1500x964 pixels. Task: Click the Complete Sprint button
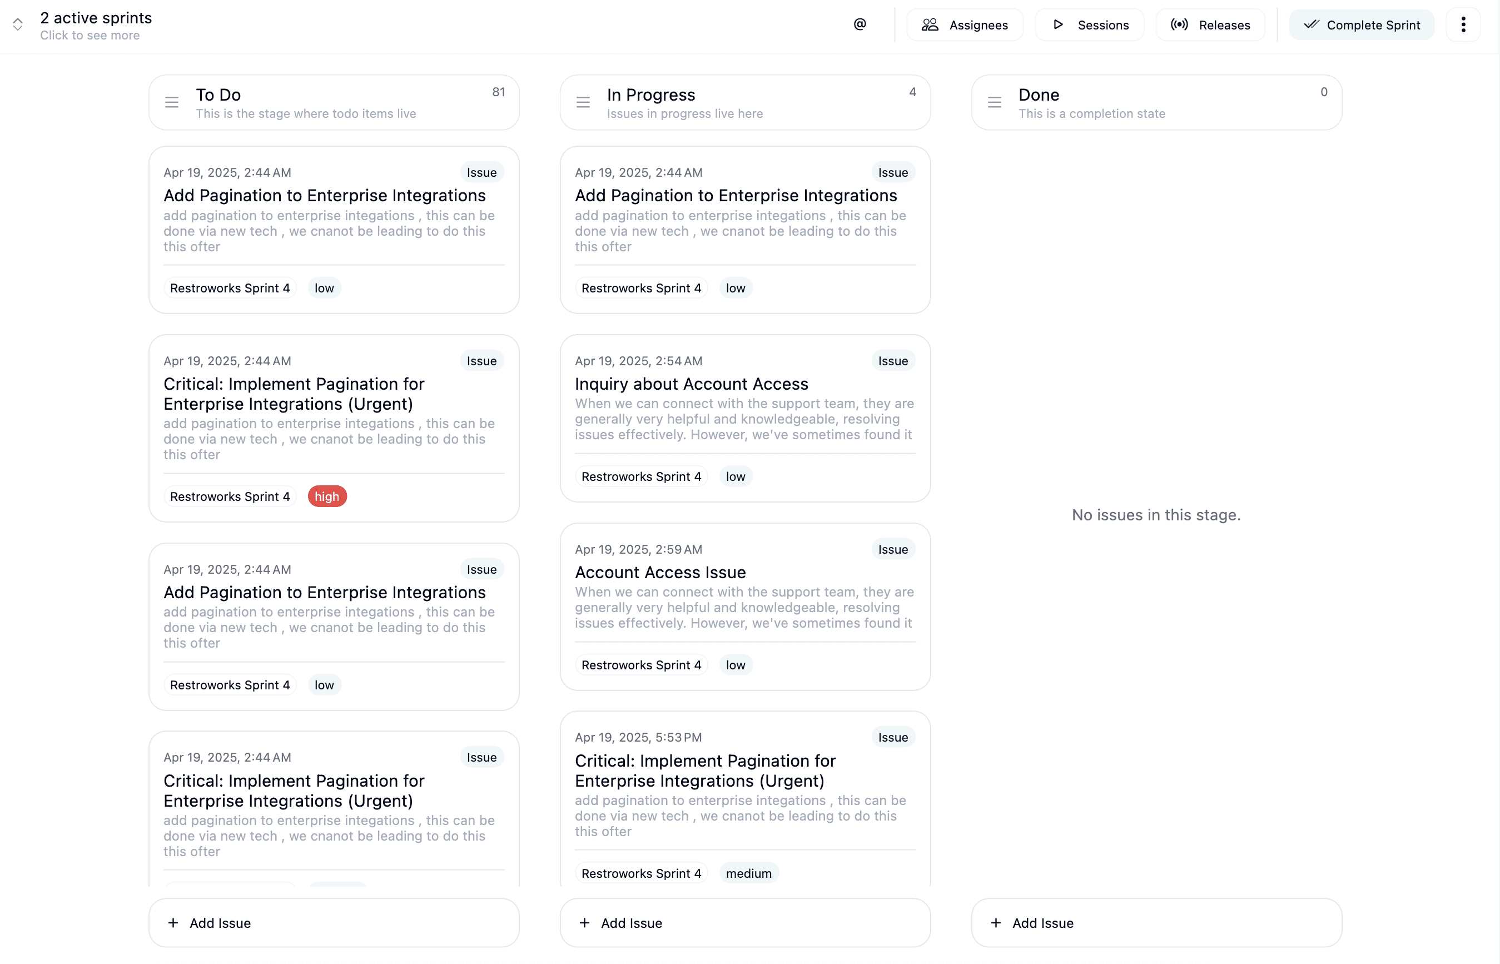(x=1361, y=25)
